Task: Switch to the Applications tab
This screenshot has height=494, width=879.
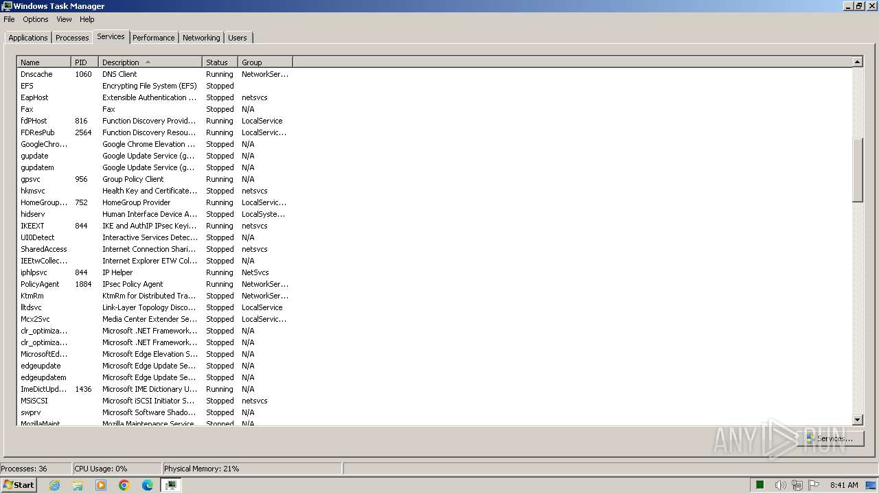Action: click(x=28, y=38)
